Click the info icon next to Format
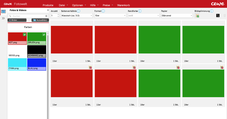 (103, 11)
